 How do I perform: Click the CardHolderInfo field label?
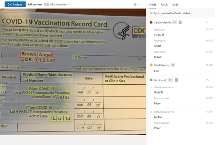162,22
